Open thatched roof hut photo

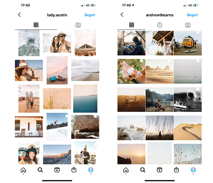(85, 43)
